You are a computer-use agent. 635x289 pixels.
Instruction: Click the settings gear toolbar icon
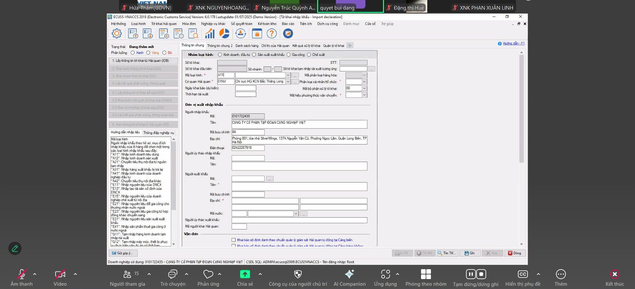116,33
